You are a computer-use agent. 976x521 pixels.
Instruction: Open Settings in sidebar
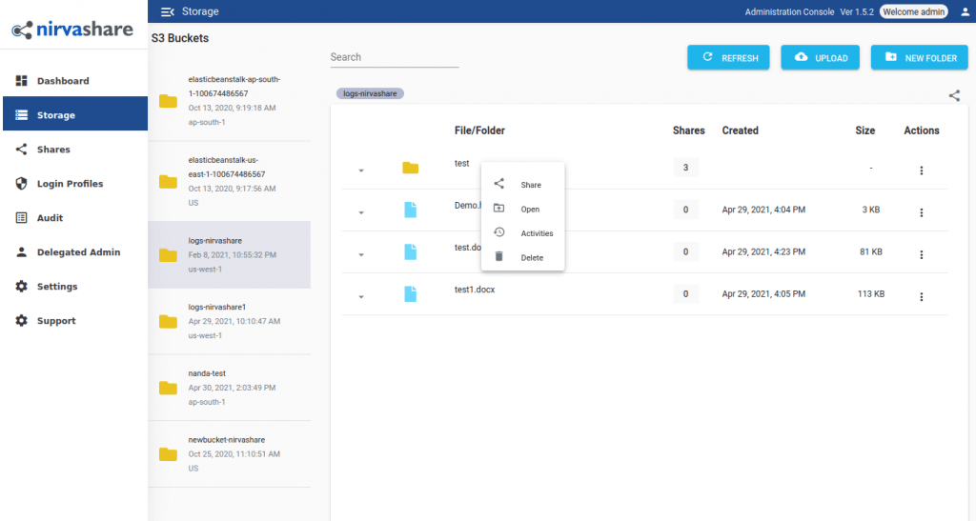coord(74,286)
